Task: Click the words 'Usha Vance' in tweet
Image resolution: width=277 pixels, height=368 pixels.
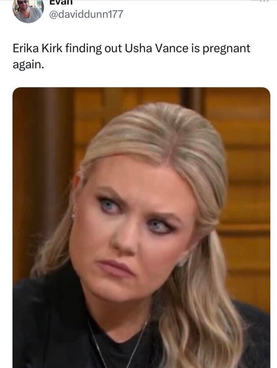Action: click(156, 48)
